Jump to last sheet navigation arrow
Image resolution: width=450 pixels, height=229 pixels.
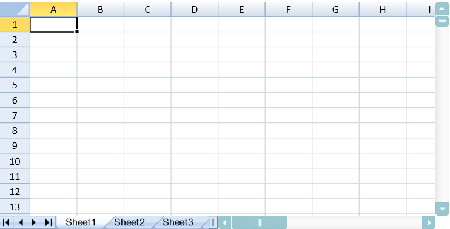tap(49, 222)
